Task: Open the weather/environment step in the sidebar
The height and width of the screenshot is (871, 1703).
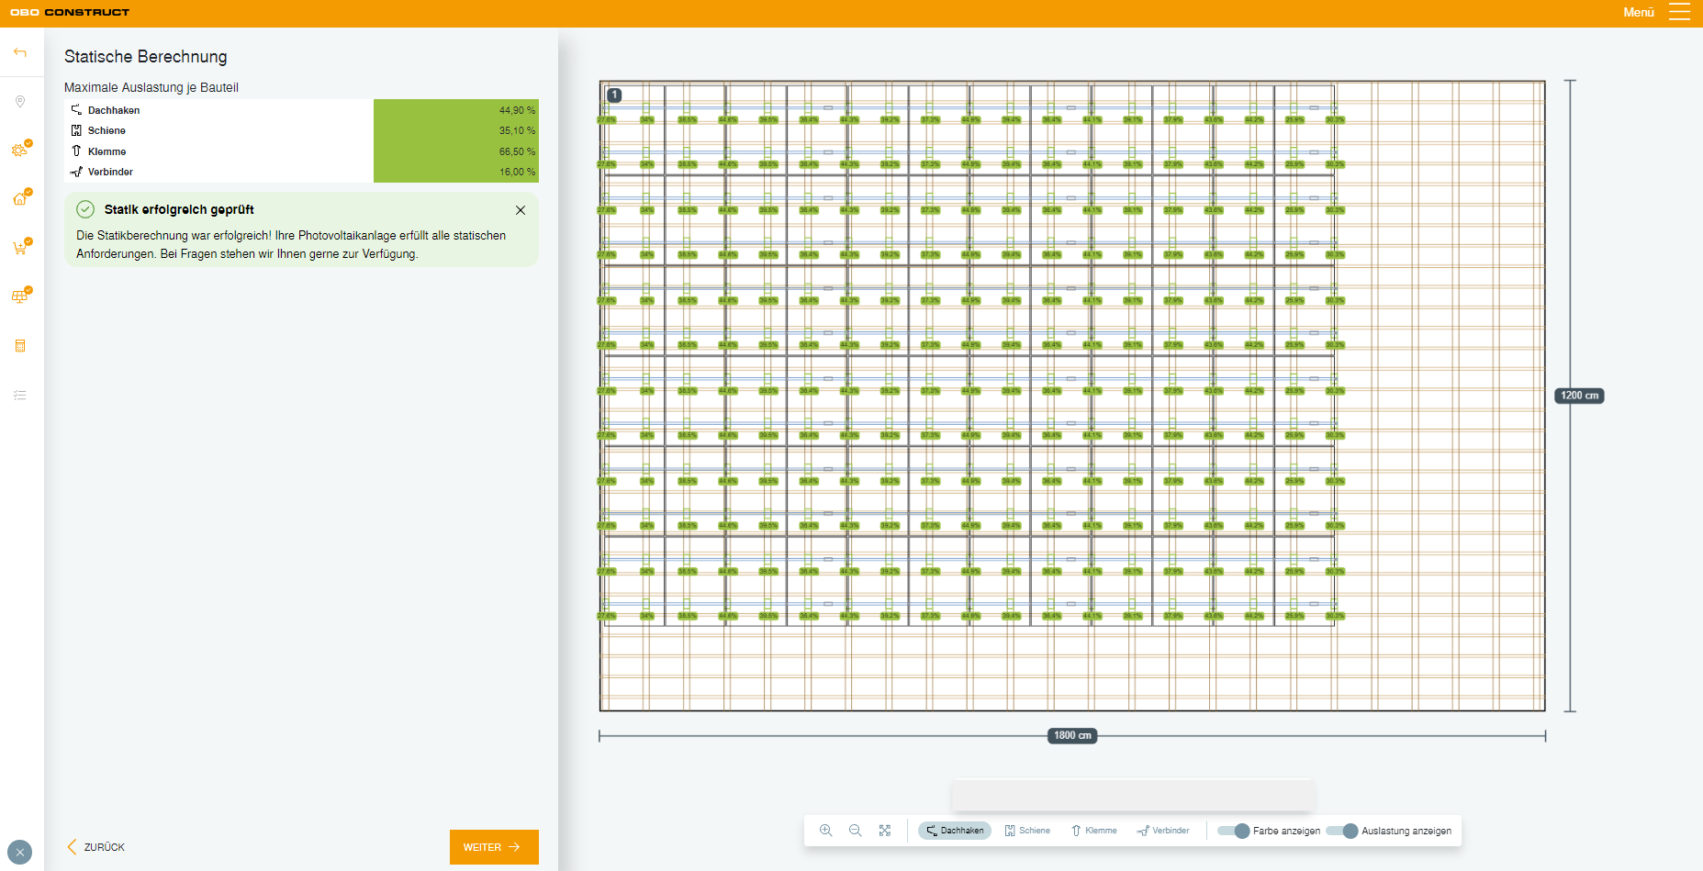Action: tap(20, 150)
